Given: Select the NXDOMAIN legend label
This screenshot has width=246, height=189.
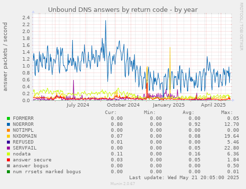Looking at the screenshot, I should (25, 136).
